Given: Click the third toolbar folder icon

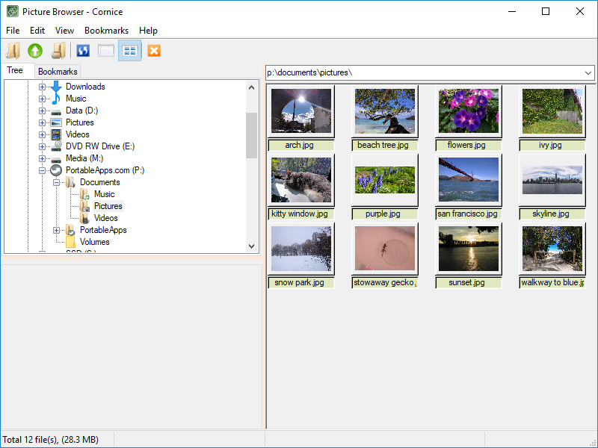Looking at the screenshot, I should pyautogui.click(x=58, y=51).
